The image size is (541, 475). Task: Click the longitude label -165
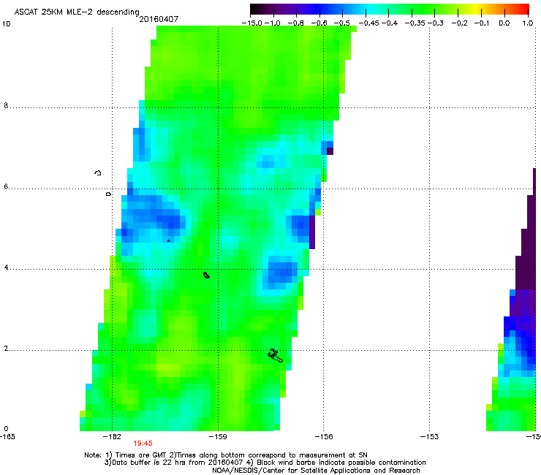point(7,437)
